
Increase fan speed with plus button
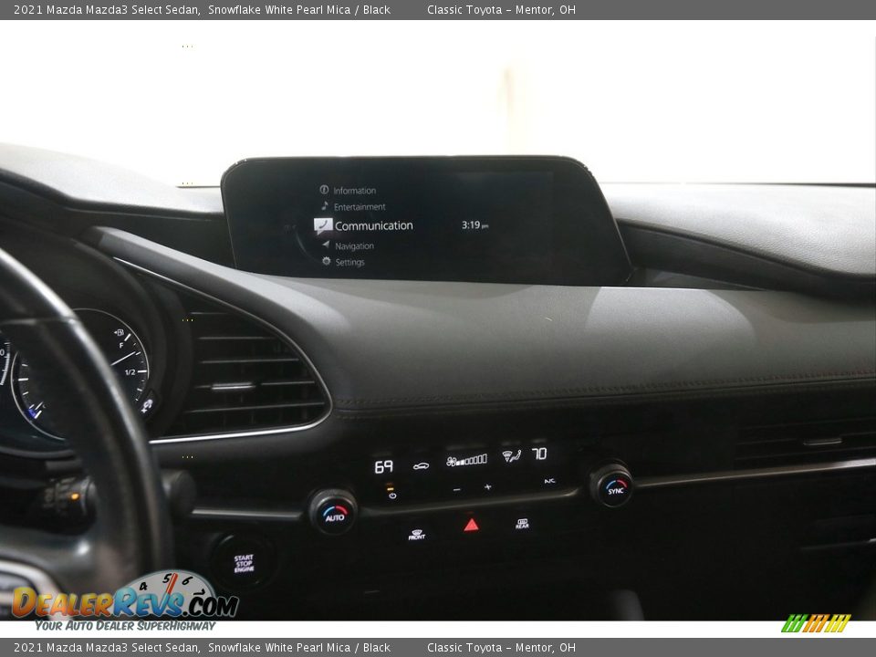[487, 487]
